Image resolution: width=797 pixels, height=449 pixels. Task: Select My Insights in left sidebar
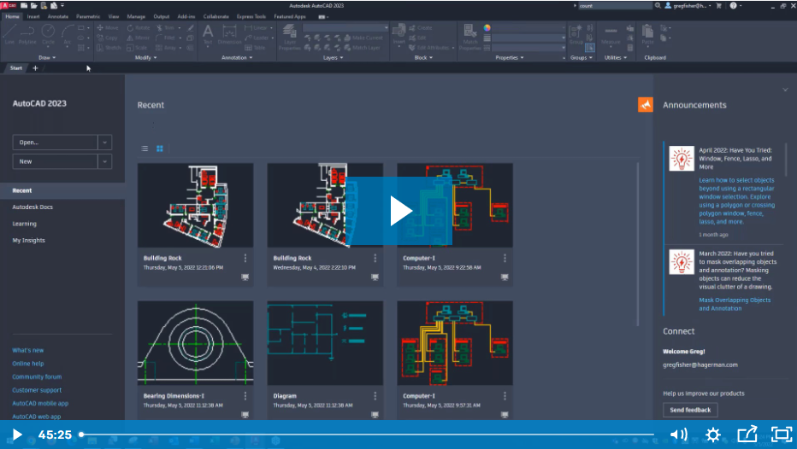point(28,241)
